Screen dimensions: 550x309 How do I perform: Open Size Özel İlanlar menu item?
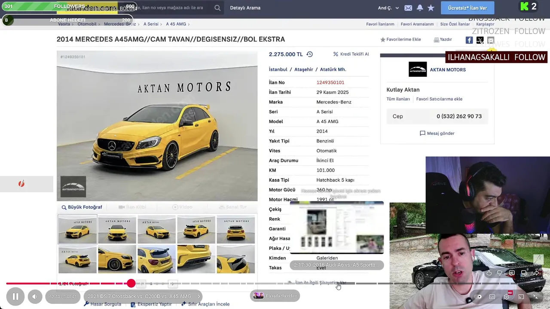click(455, 24)
